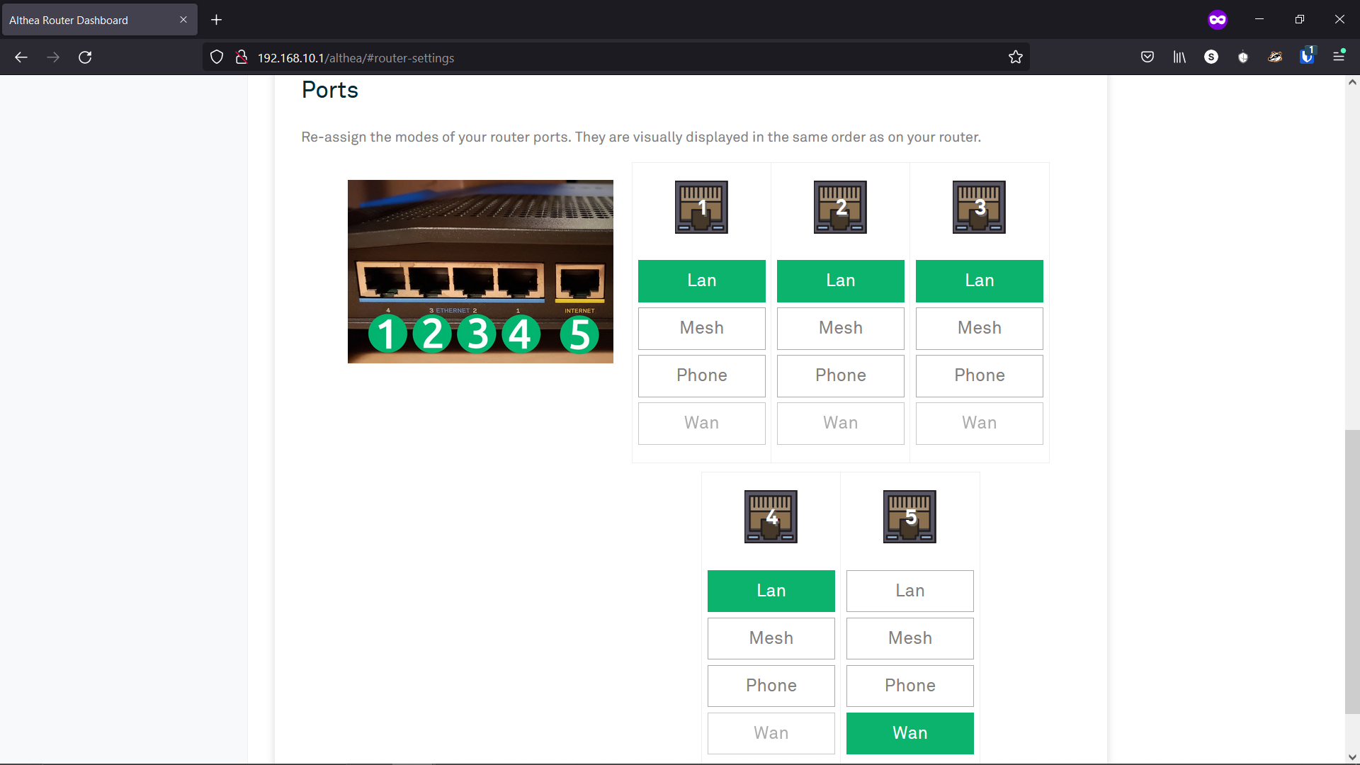The image size is (1360, 765).
Task: Set port 3 to Wan mode
Action: pyautogui.click(x=979, y=424)
